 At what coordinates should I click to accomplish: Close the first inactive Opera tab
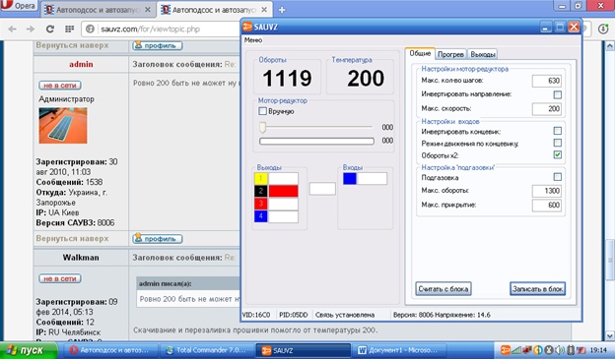(x=148, y=10)
